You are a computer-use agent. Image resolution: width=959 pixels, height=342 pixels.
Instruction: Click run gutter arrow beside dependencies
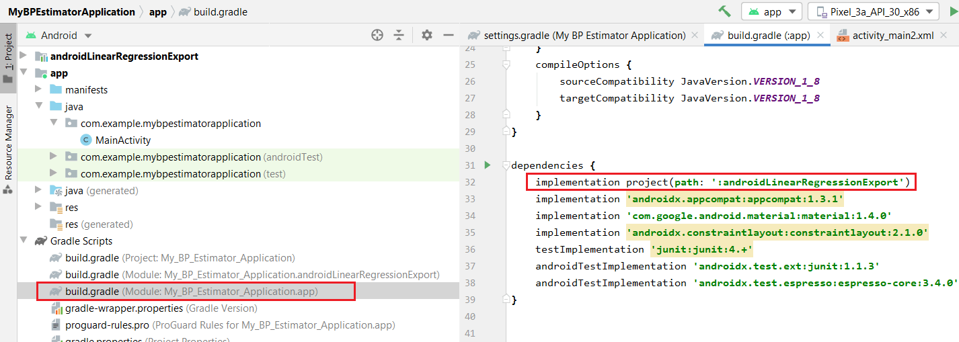click(x=488, y=165)
